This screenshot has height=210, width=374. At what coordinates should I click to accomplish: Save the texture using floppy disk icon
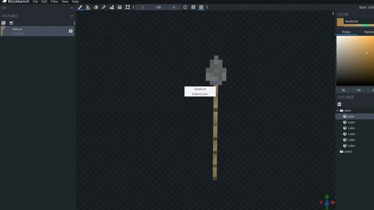click(71, 31)
